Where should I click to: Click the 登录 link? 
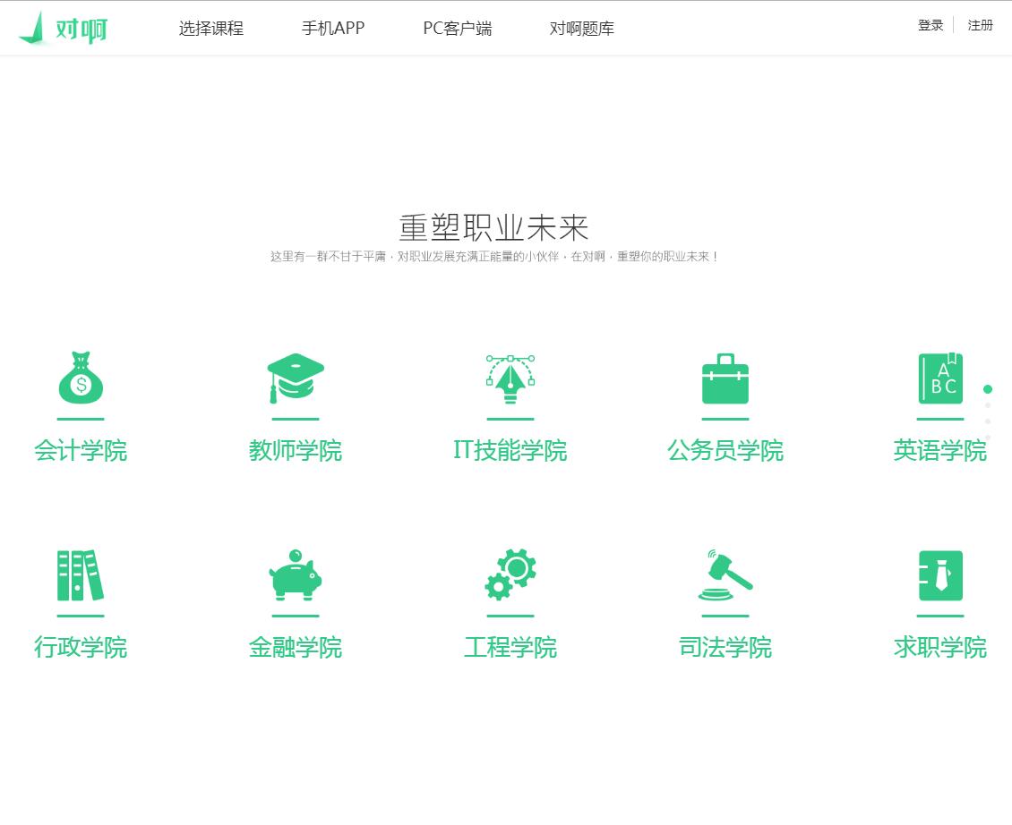(x=931, y=25)
